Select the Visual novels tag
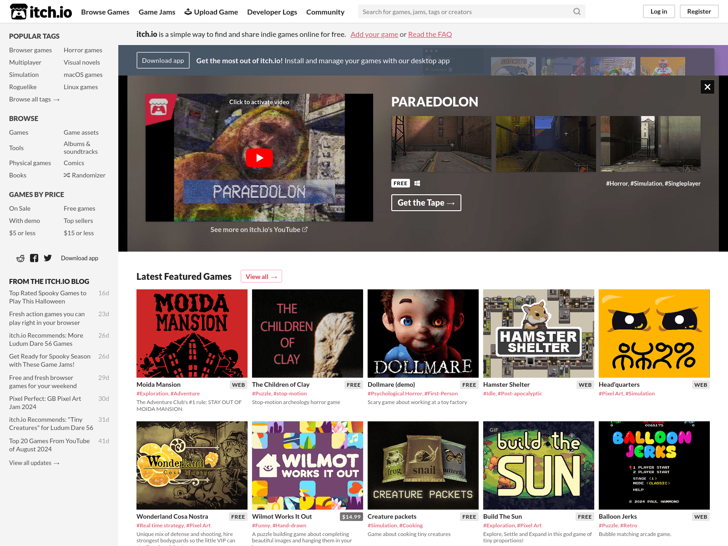Viewport: 728px width, 546px height. tap(82, 62)
